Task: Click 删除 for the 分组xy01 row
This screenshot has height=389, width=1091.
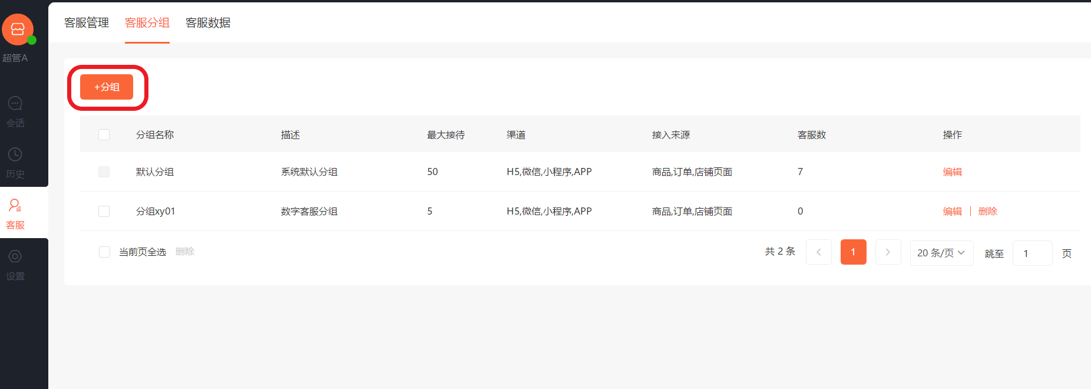Action: click(x=988, y=211)
